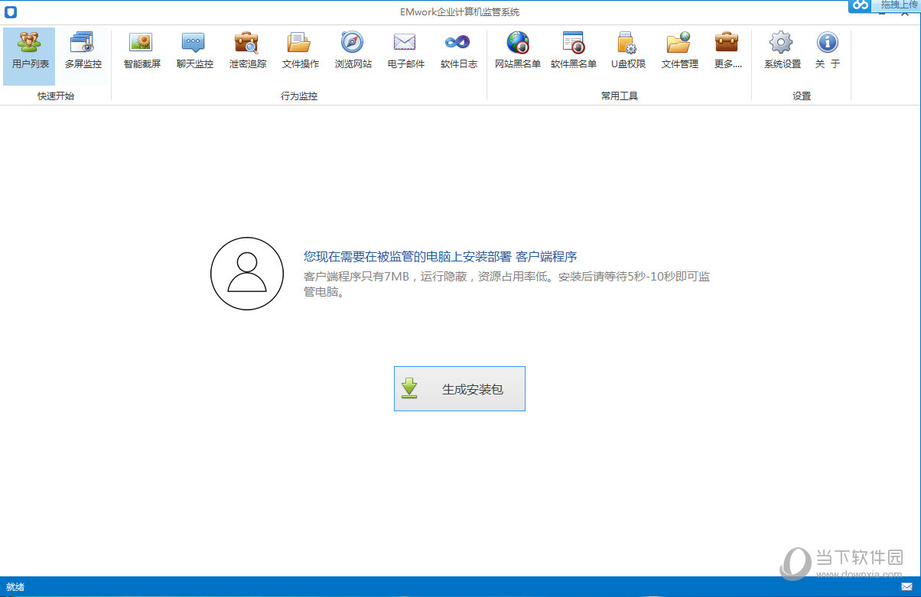Open 文件操作 file operations

pos(300,52)
